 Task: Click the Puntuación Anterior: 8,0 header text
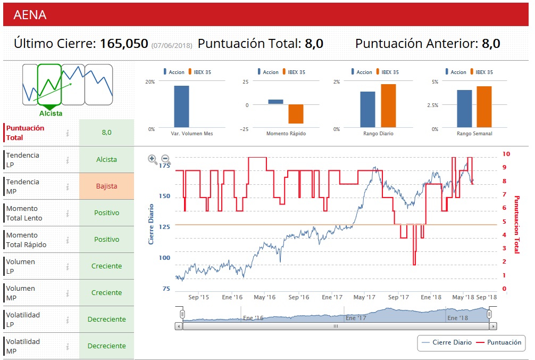428,44
